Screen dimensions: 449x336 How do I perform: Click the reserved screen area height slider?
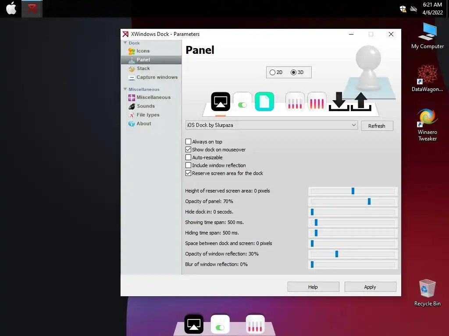(353, 191)
